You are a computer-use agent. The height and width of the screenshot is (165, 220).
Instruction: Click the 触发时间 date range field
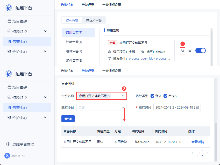click(x=175, y=107)
